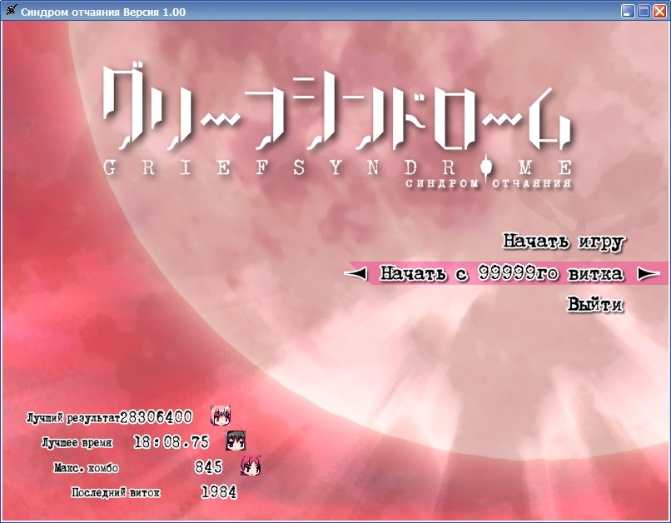The image size is (671, 523).
Task: Click the right arrow beside lap selection
Action: (x=649, y=273)
